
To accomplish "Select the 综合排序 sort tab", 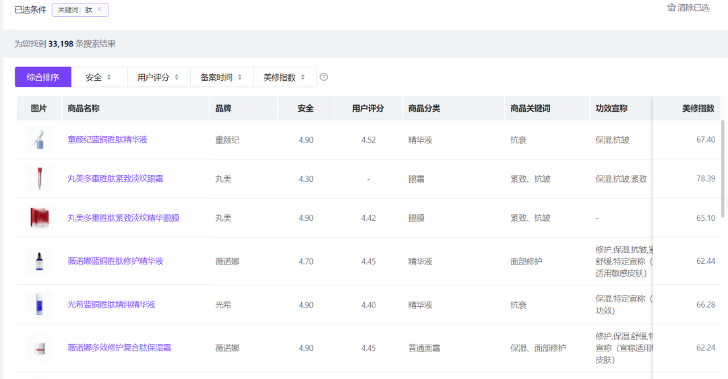I will point(43,77).
